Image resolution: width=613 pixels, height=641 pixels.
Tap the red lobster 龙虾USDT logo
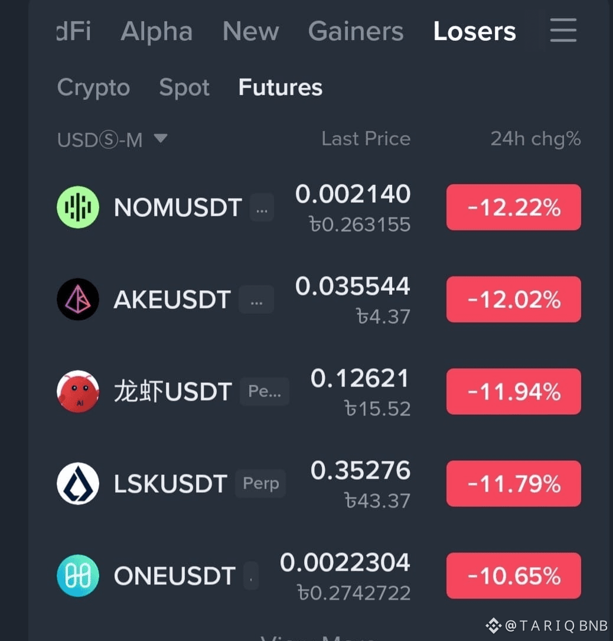77,391
